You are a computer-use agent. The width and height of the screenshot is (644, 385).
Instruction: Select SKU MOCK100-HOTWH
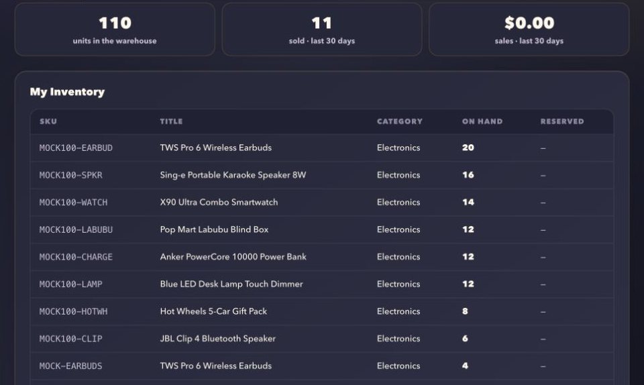coord(74,311)
